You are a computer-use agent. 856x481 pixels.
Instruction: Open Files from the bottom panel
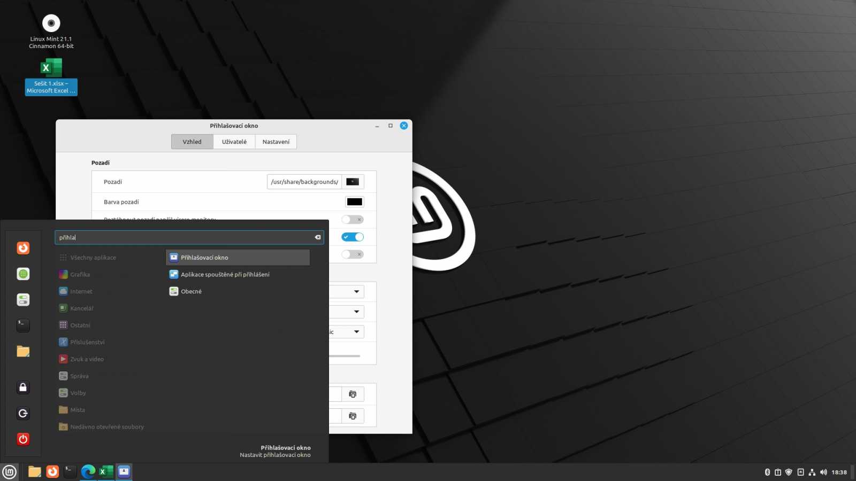click(x=35, y=471)
